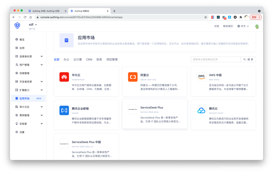Screen dimensions: 273x173
Task: Open the 华为云 app title
Action: point(76,75)
